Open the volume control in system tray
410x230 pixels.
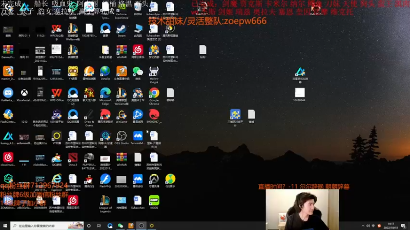point(368,226)
